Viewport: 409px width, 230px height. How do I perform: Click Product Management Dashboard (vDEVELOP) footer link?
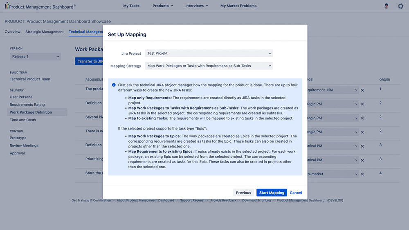point(310,200)
